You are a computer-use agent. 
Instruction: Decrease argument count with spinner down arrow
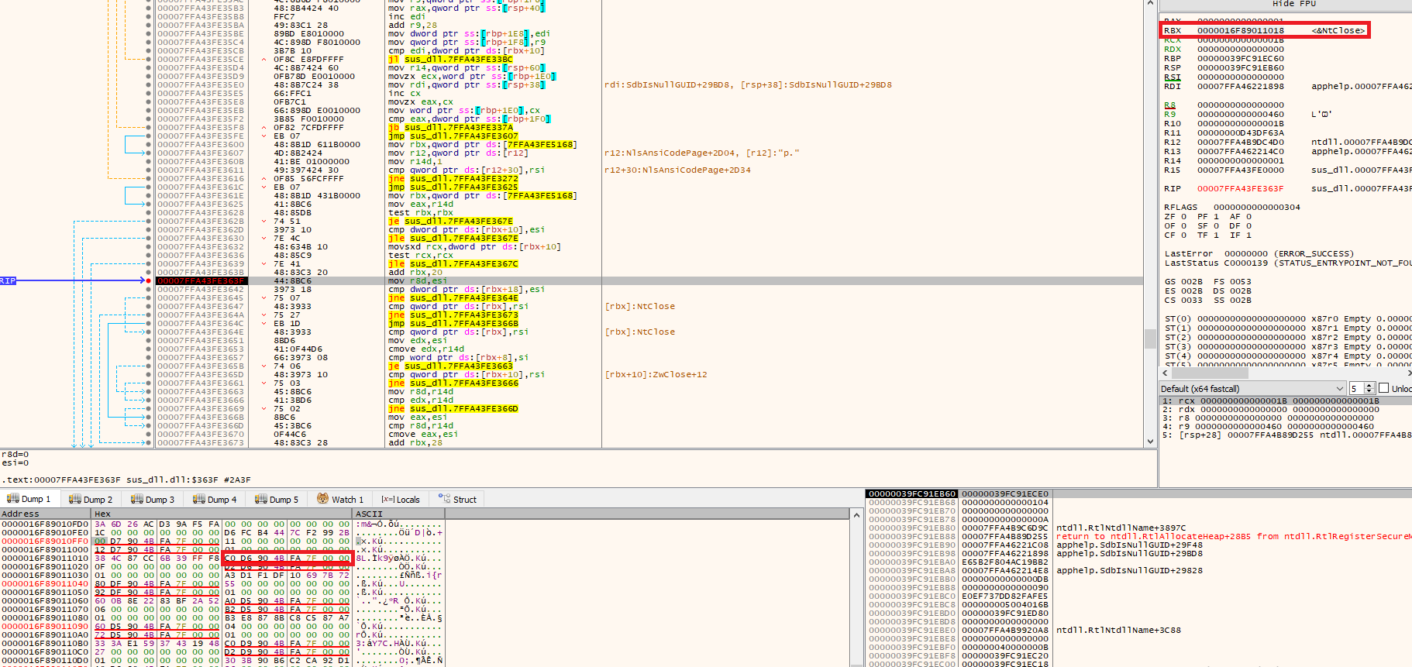pos(1369,392)
